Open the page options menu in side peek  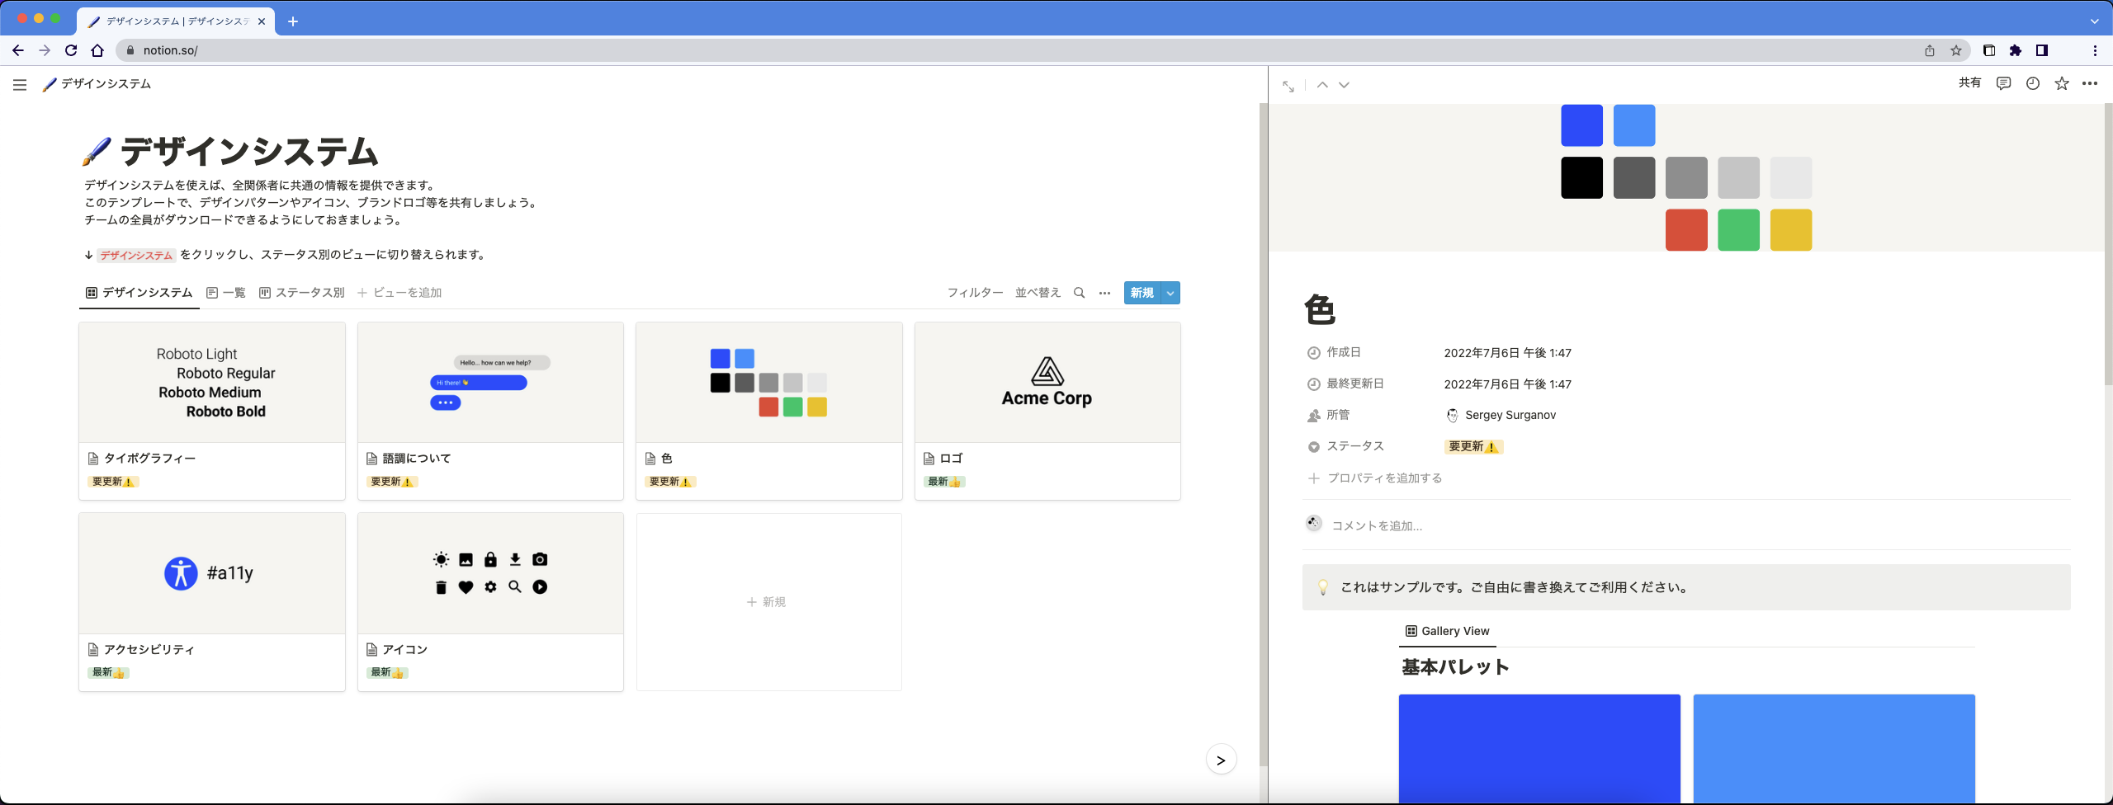[2092, 83]
